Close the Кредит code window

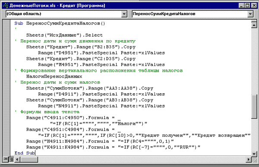pyautogui.click(x=254, y=6)
